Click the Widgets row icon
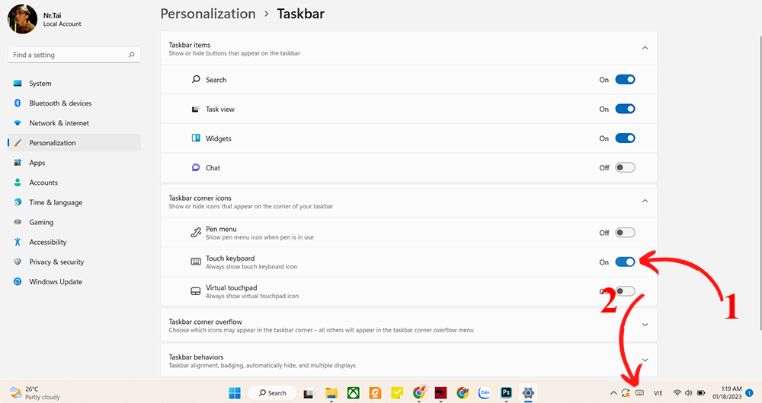Screen dimensions: 762x403 coord(196,138)
